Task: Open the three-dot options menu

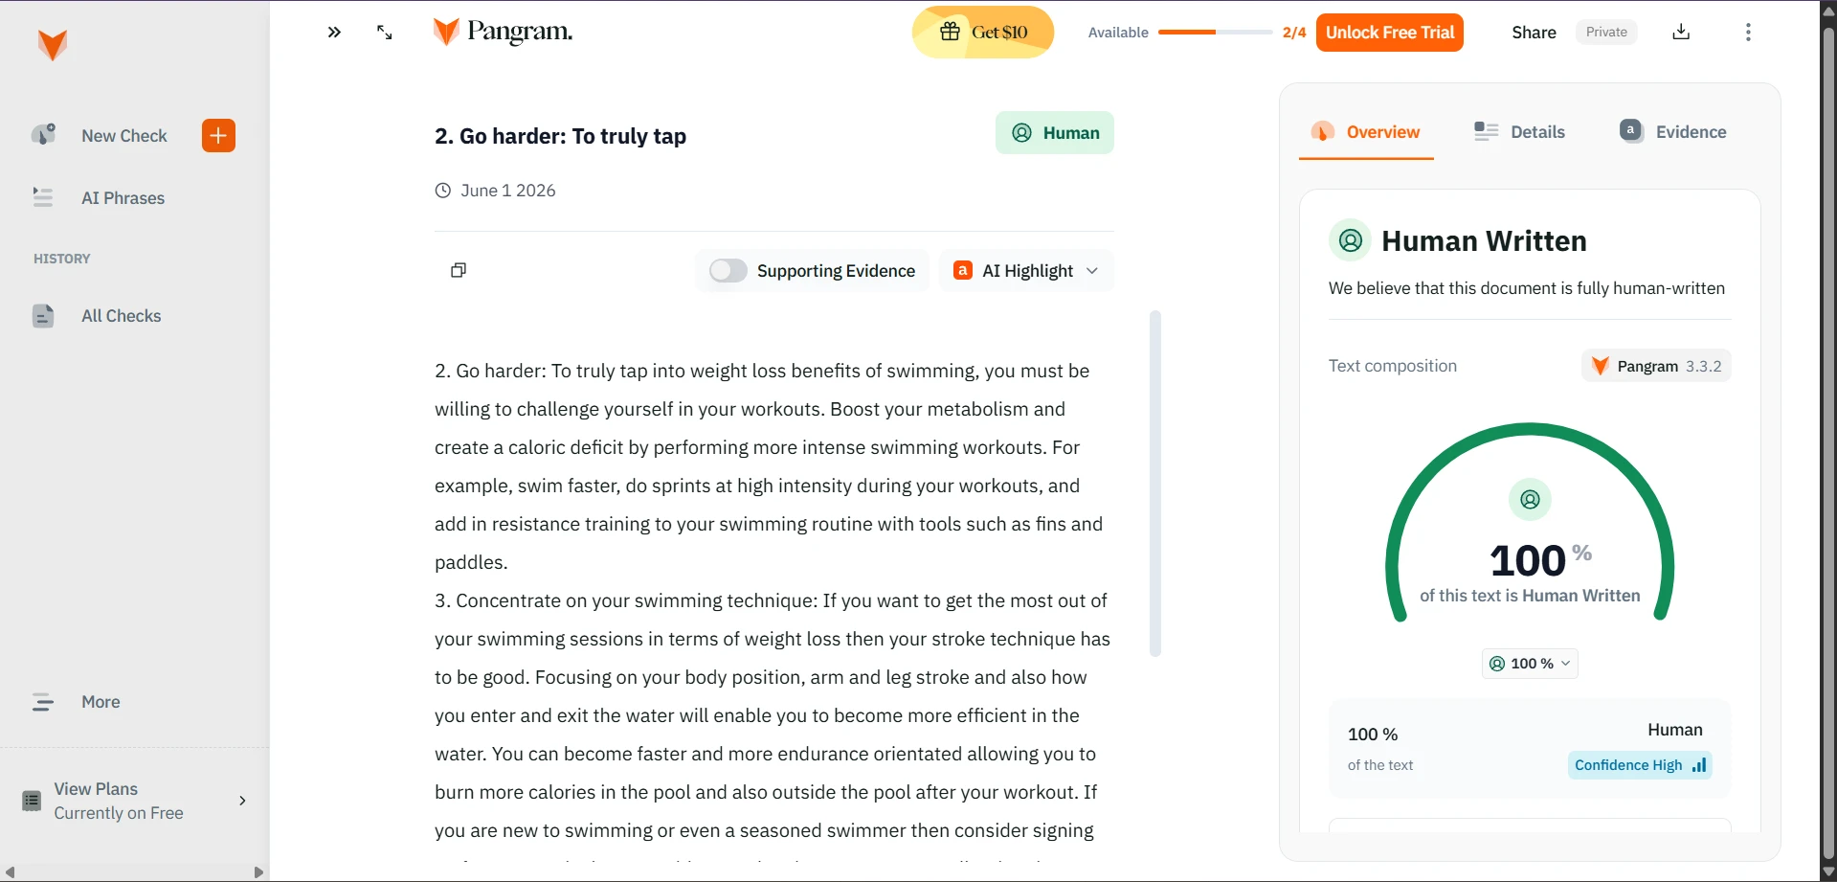Action: [x=1748, y=33]
